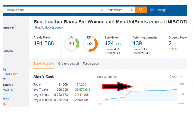Click the Backlinks info icon
The image size is (193, 116).
coord(119,37)
